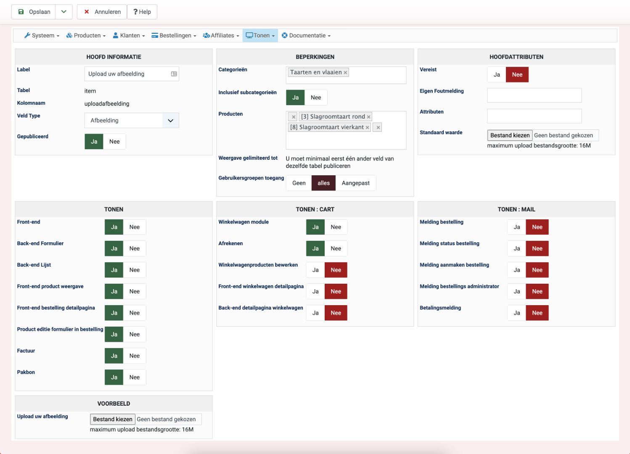
Task: Remove the '[3] Slagroomtaart rond' product tag
Action: (368, 117)
